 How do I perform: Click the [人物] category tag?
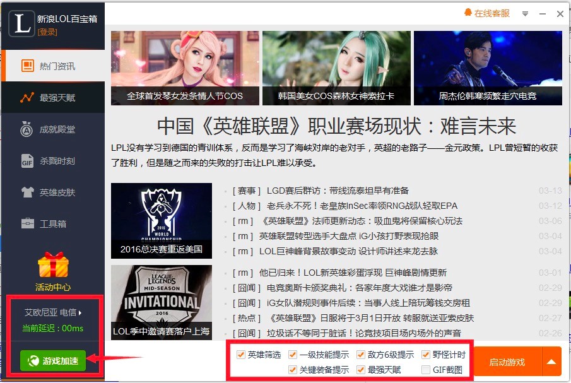click(x=247, y=206)
